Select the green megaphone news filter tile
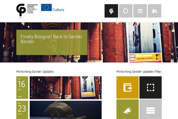Screen dimensions: 178x119 pos(128,109)
